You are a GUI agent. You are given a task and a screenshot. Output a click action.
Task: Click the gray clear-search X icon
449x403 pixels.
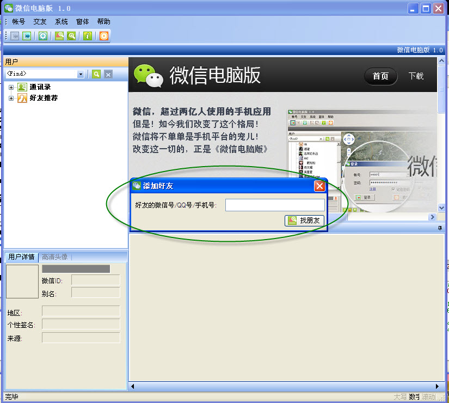108,74
